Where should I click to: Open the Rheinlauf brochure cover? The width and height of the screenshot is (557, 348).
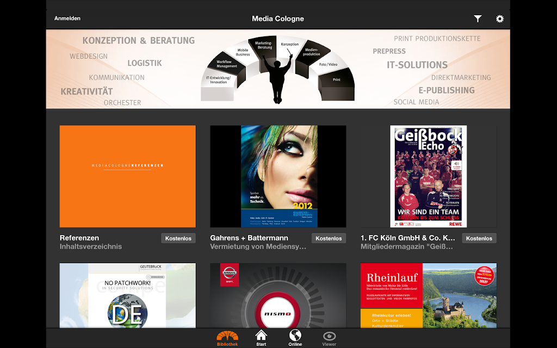pos(429,295)
